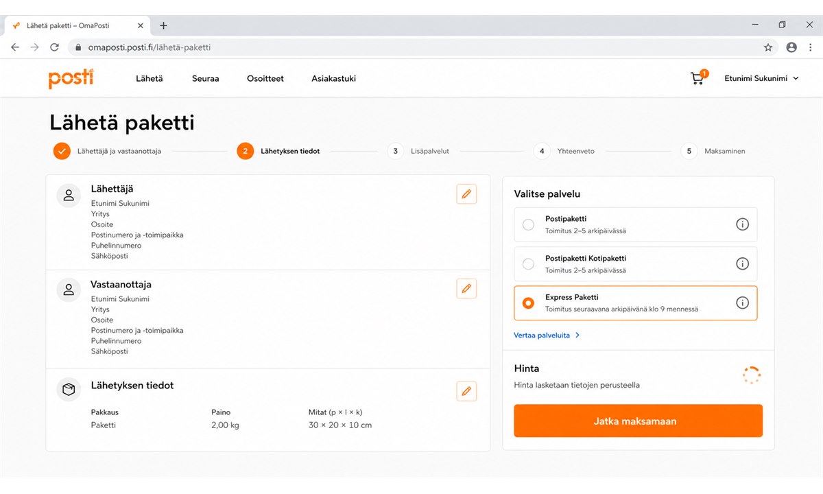
Task: Edit Lähetyksen tiedot with pencil icon
Action: pos(466,391)
